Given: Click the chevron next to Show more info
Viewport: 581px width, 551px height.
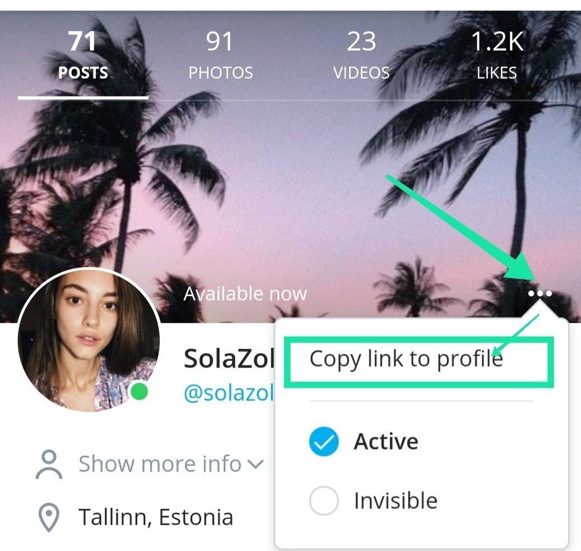Looking at the screenshot, I should 255,464.
